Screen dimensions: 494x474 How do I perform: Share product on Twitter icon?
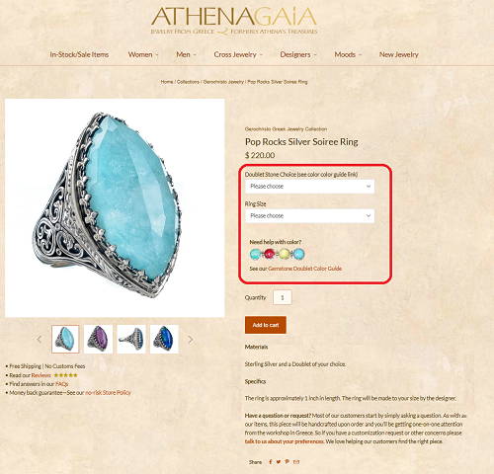pyautogui.click(x=279, y=462)
